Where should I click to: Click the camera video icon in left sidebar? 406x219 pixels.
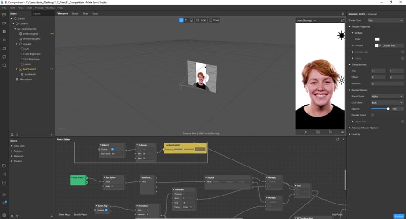pos(4,23)
